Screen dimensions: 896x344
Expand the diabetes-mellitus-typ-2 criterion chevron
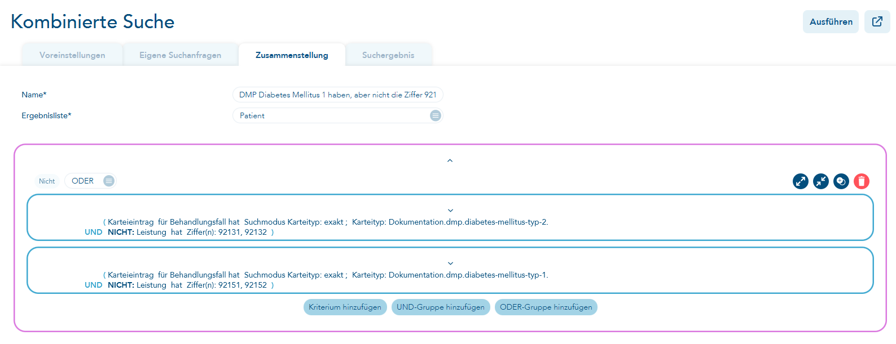[450, 211]
